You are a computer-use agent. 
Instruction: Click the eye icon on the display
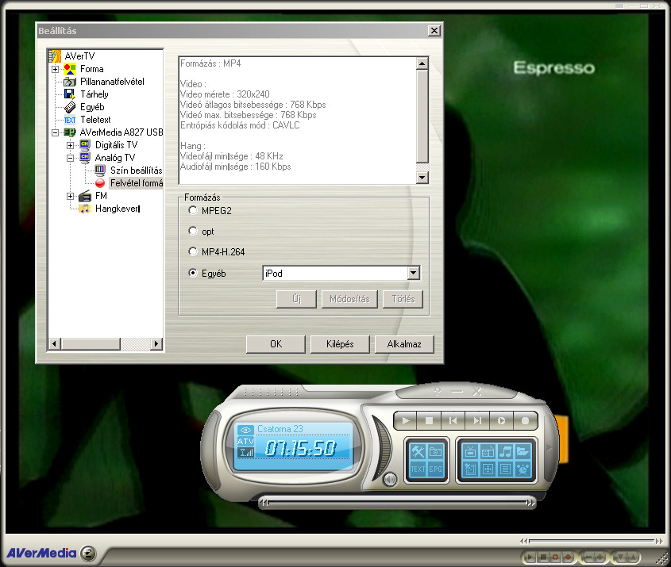pyautogui.click(x=245, y=430)
